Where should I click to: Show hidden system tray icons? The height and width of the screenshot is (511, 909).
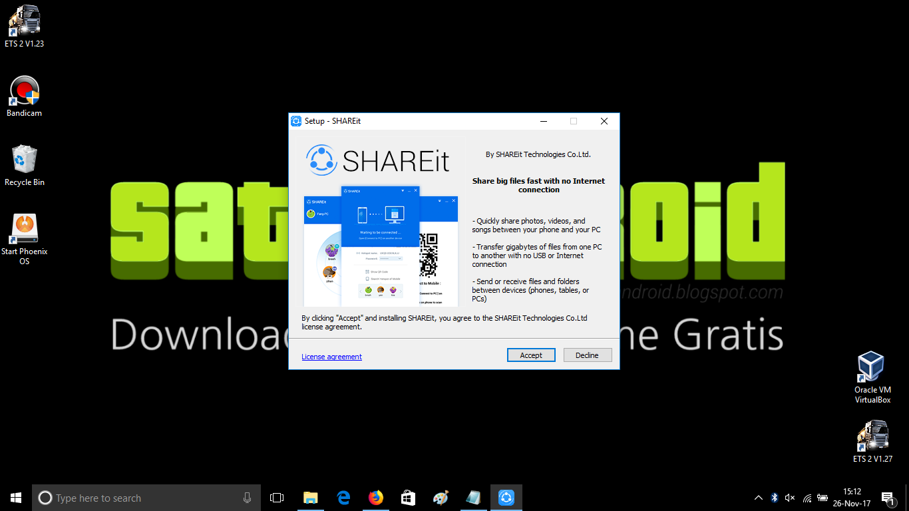[x=759, y=498]
